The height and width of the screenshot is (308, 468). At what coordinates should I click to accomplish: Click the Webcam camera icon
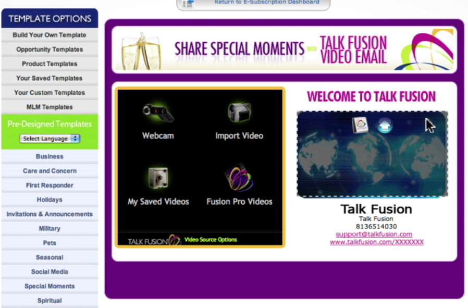pos(158,113)
